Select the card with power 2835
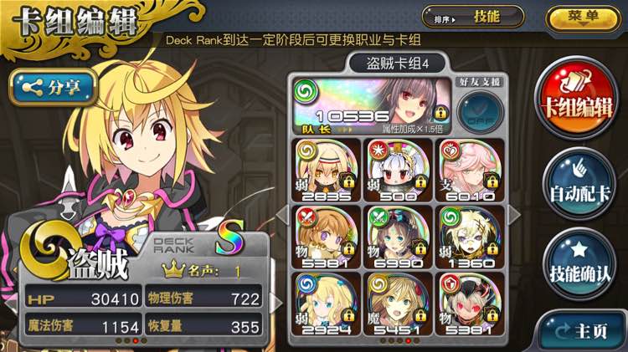Viewport: 628px width, 352px height. [x=326, y=170]
